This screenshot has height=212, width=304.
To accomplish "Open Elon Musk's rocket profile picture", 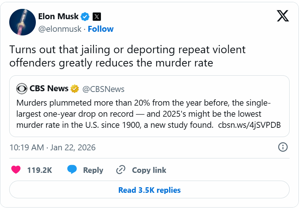I will point(22,22).
